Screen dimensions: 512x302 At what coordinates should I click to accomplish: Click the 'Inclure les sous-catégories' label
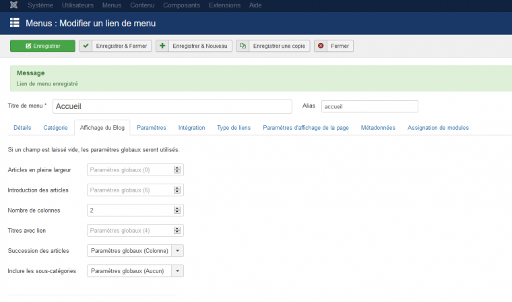point(42,271)
